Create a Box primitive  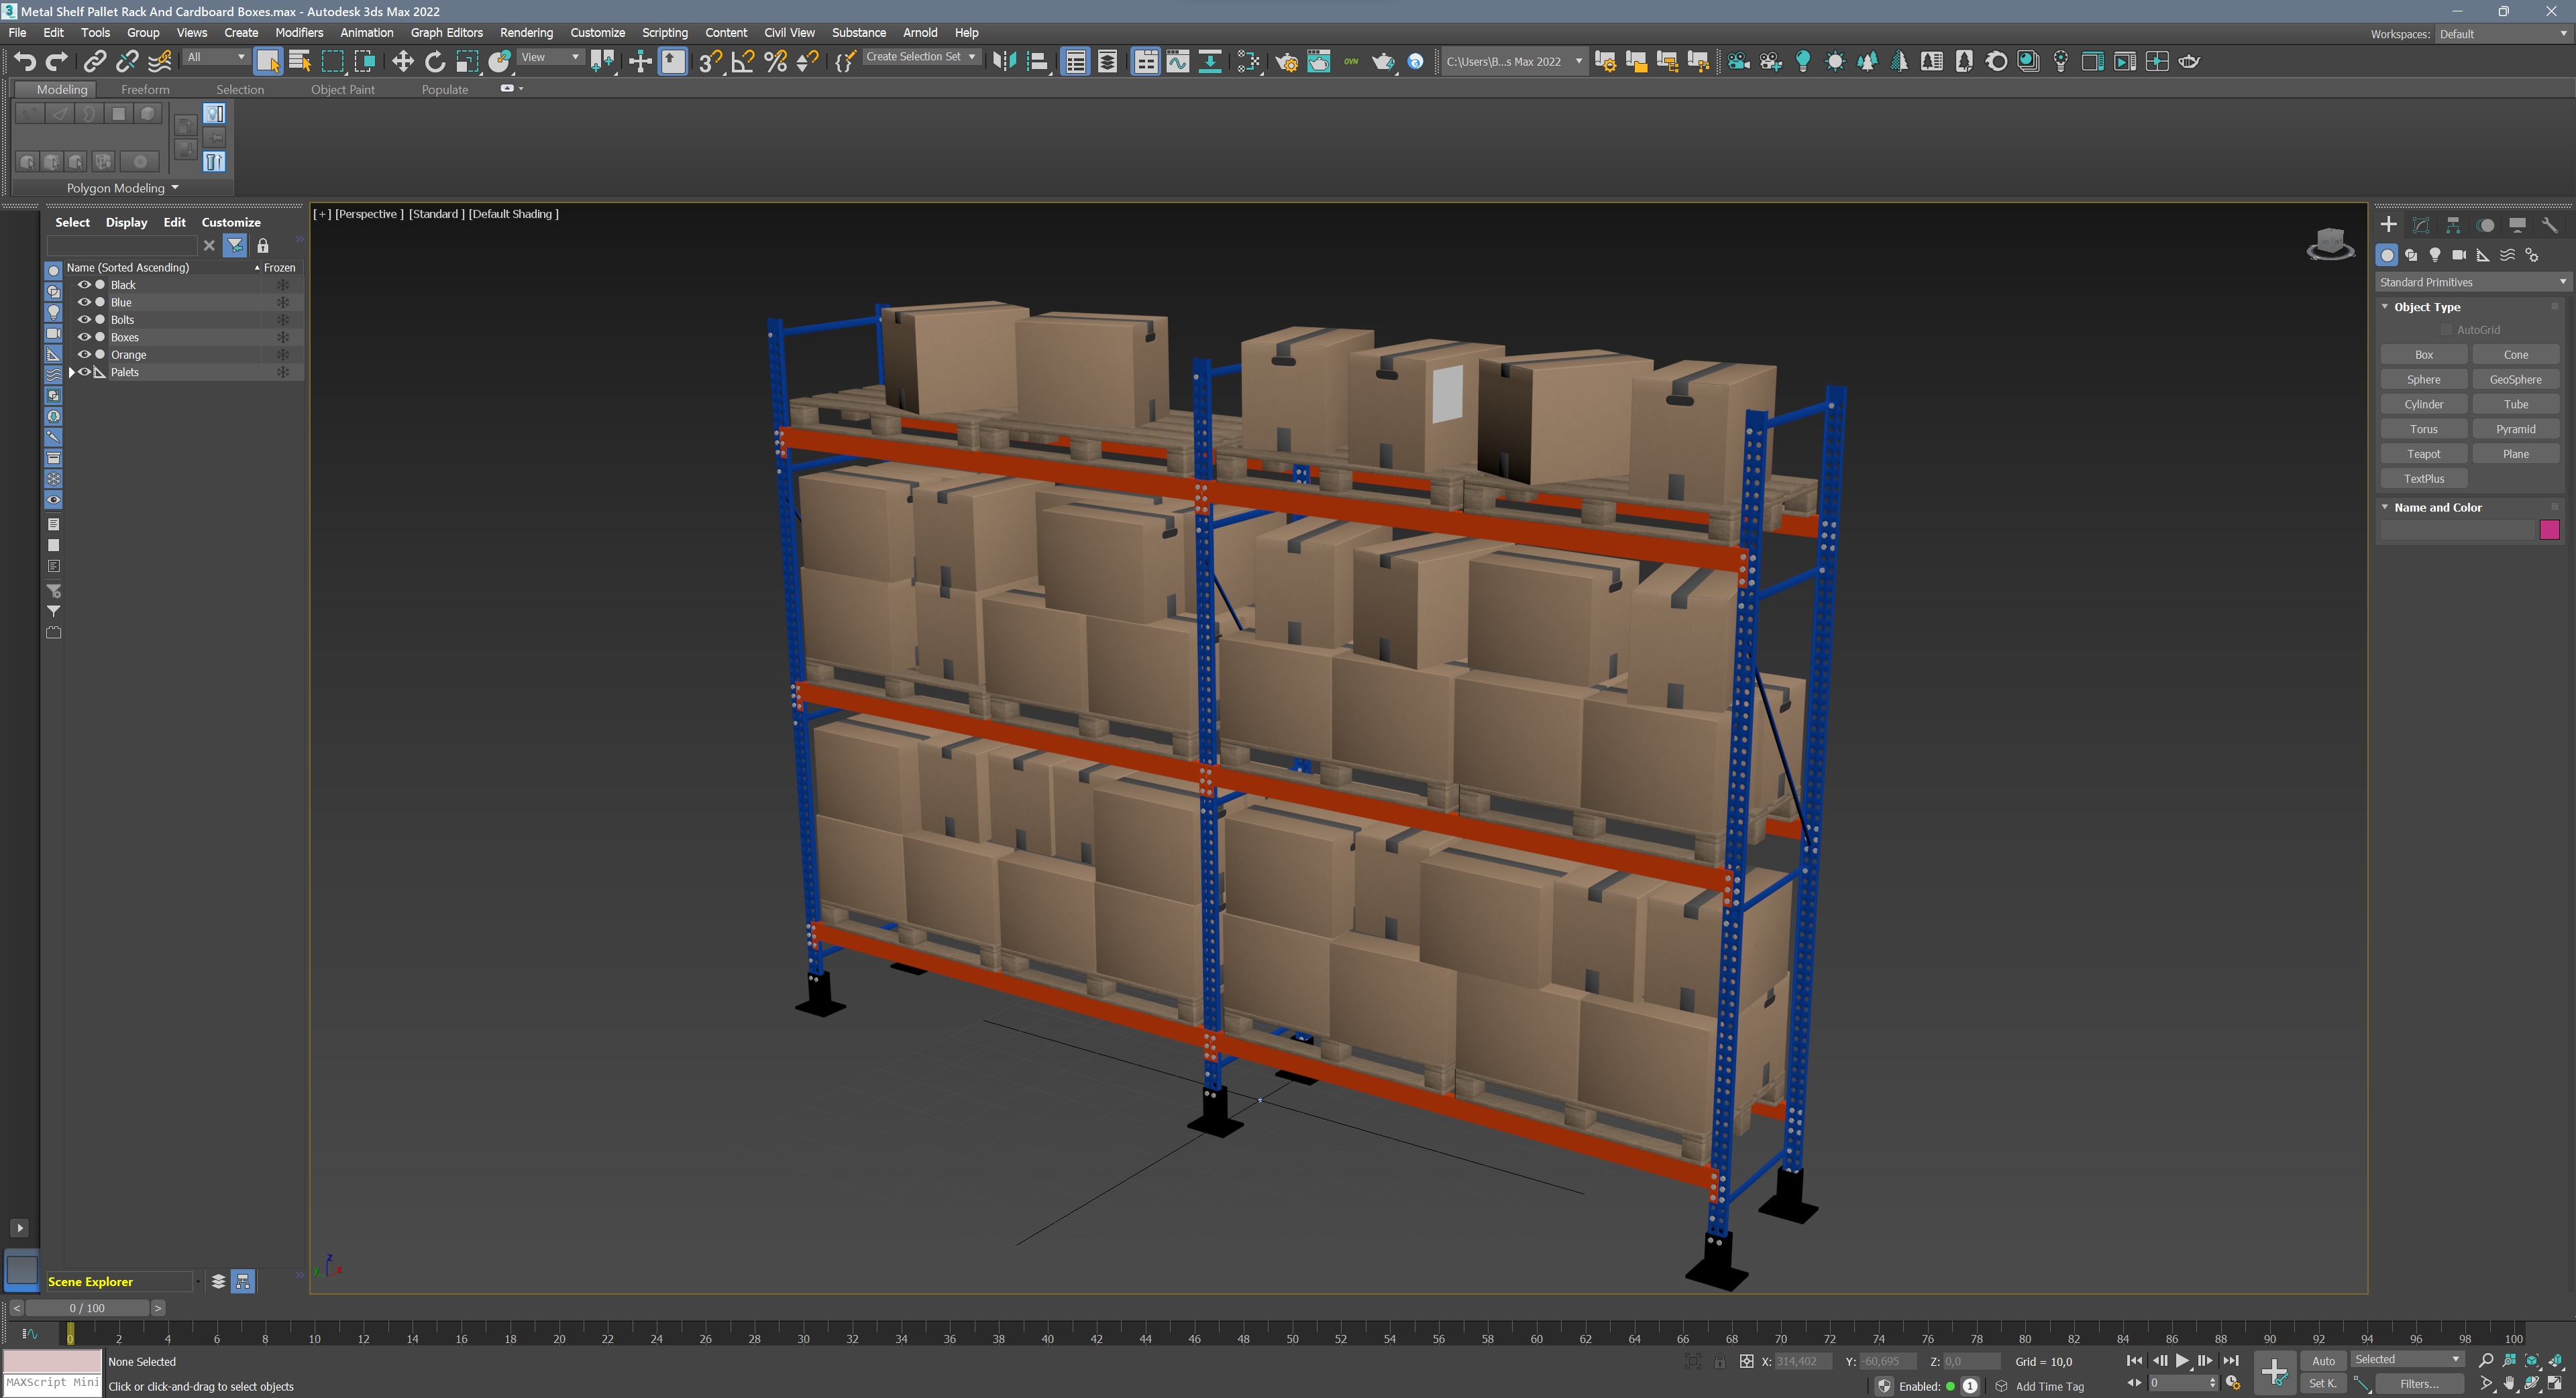(x=2423, y=355)
